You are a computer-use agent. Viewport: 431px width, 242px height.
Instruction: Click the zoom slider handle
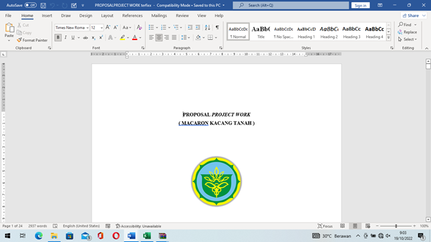click(396, 226)
